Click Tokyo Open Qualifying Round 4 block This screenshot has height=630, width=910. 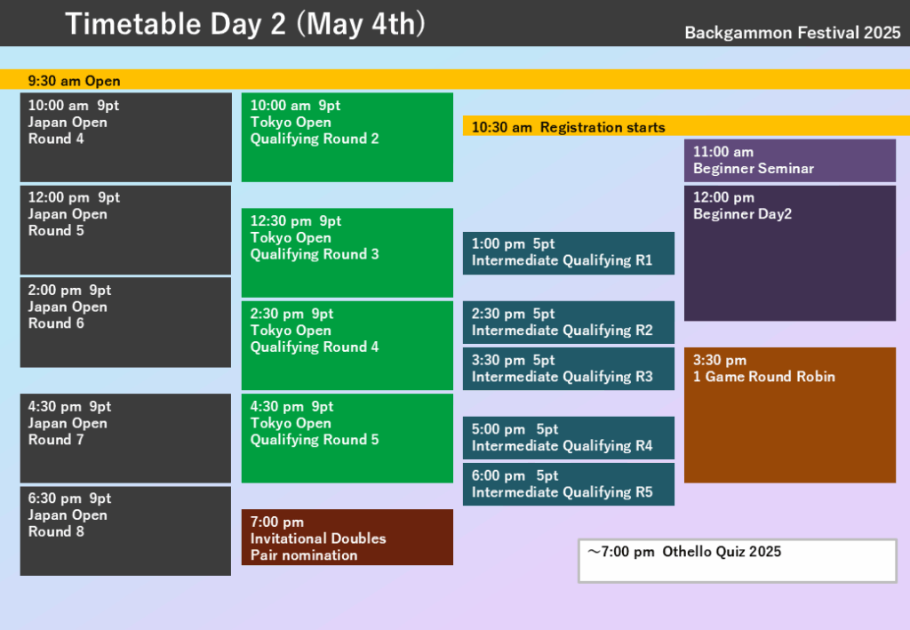(347, 345)
